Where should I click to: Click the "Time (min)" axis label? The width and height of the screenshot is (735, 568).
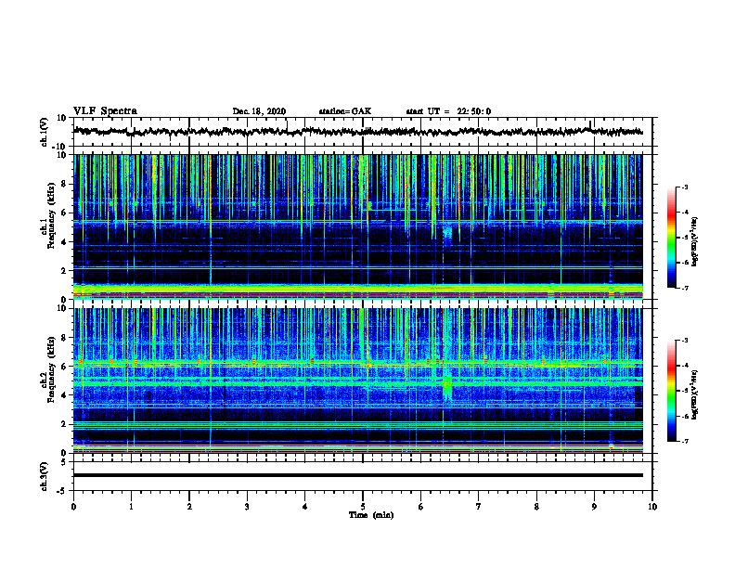[371, 515]
